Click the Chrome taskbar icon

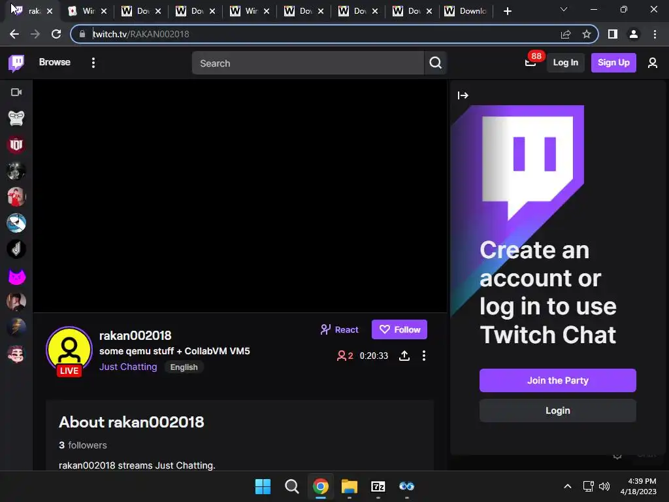320,486
